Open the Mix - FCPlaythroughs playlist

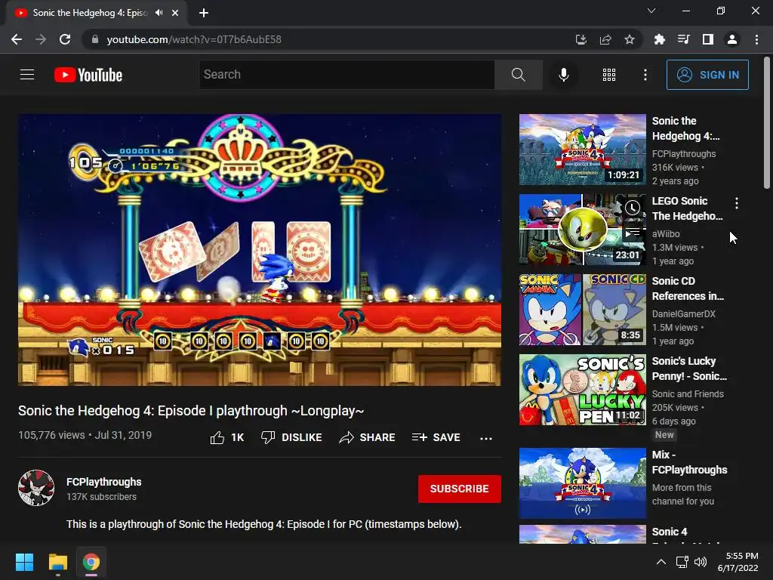[582, 483]
